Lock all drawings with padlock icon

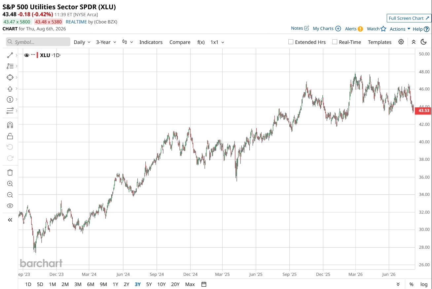click(10, 136)
